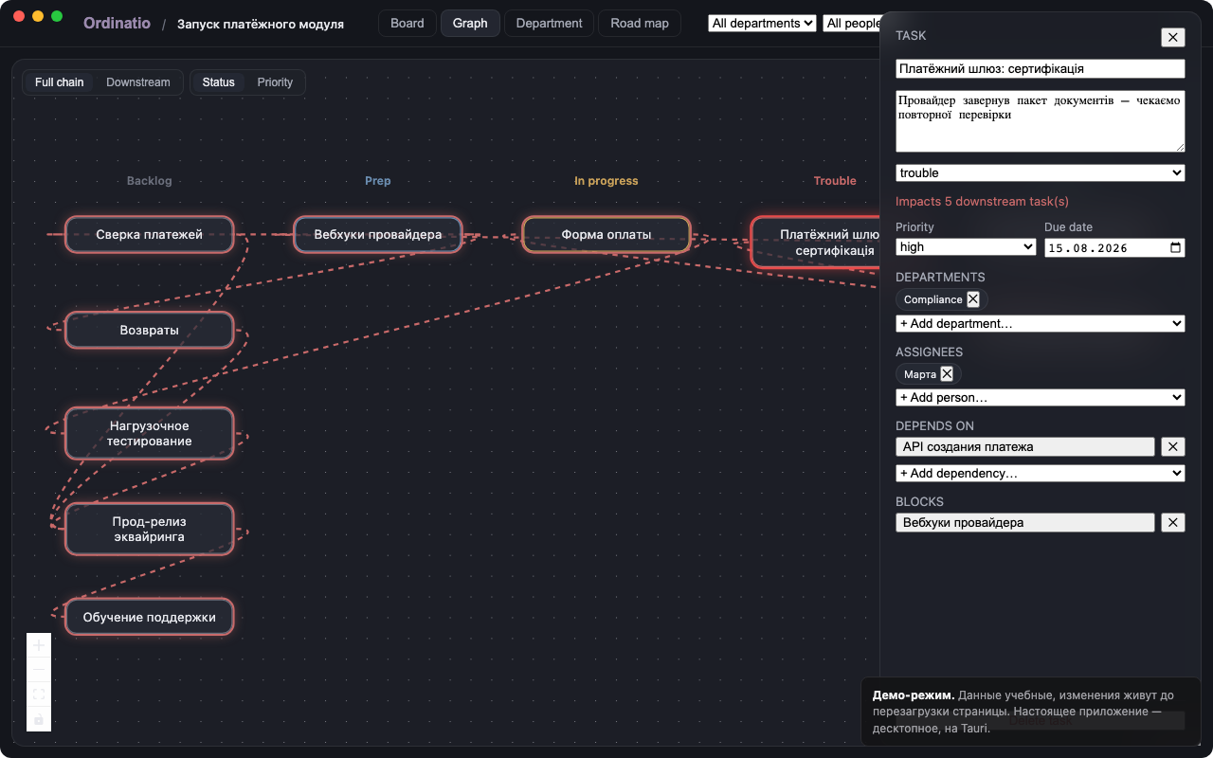
Task: Remove the Compliance department chip
Action: click(972, 299)
